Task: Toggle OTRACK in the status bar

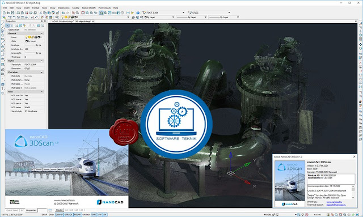Action: click(68, 215)
